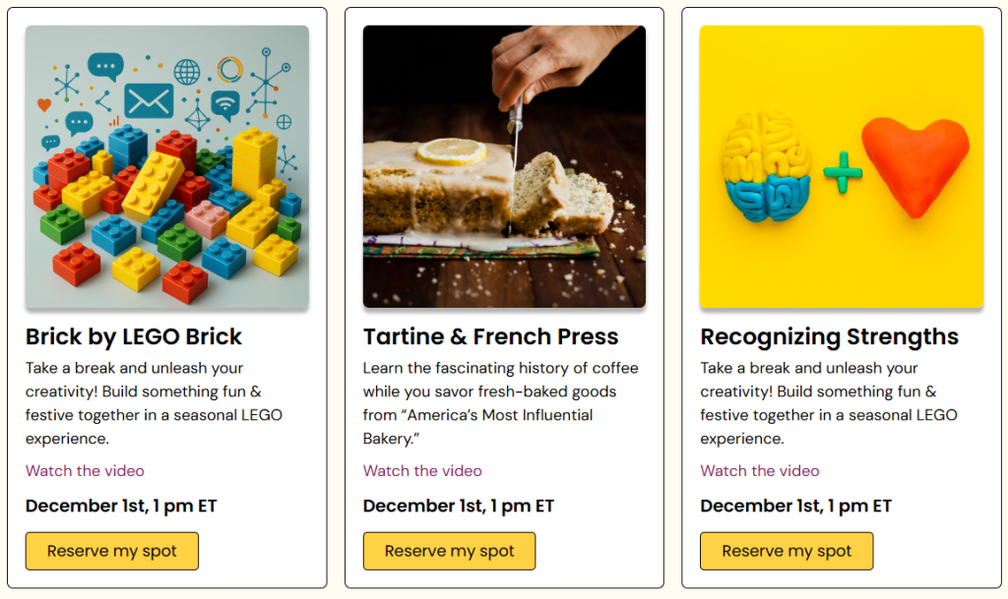Watch the video for Brick by LEGO Brick
The width and height of the screenshot is (1008, 599).
pyautogui.click(x=85, y=470)
